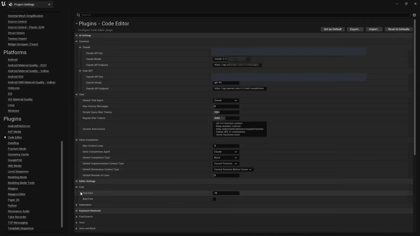Open the Struct Viewer settings
The height and width of the screenshot is (236, 420).
pyautogui.click(x=16, y=33)
